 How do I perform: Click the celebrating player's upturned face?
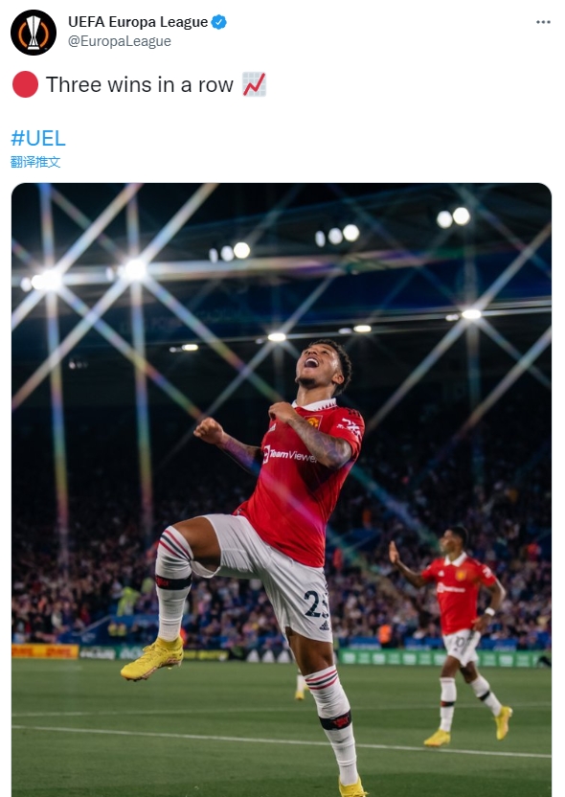pos(319,364)
